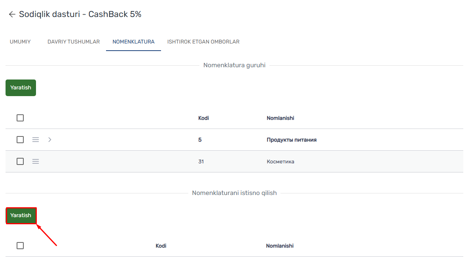Image resolution: width=470 pixels, height=265 pixels.
Task: Toggle select-all checkbox in exclusion table
Action: [20, 246]
